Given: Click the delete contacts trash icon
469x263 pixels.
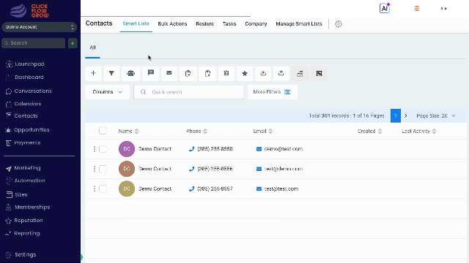Looking at the screenshot, I should [x=226, y=73].
